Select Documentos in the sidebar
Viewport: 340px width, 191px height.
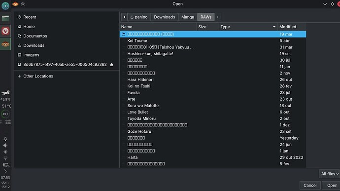(x=67, y=36)
